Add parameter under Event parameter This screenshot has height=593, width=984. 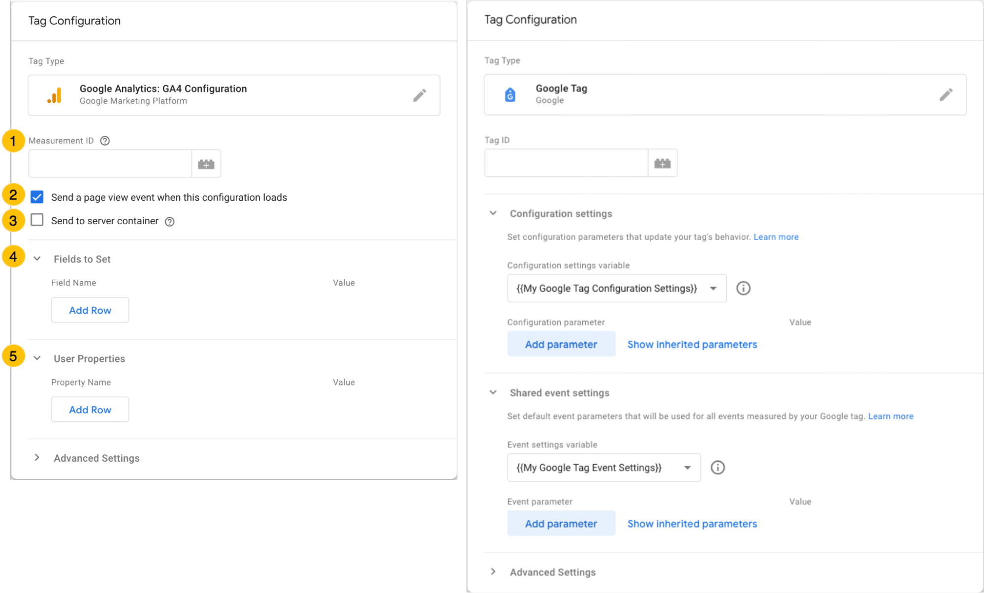pos(561,524)
